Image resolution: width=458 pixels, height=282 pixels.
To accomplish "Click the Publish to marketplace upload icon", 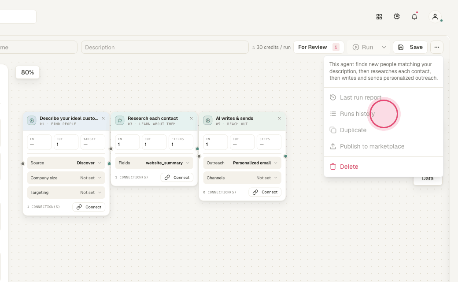I will (x=332, y=146).
